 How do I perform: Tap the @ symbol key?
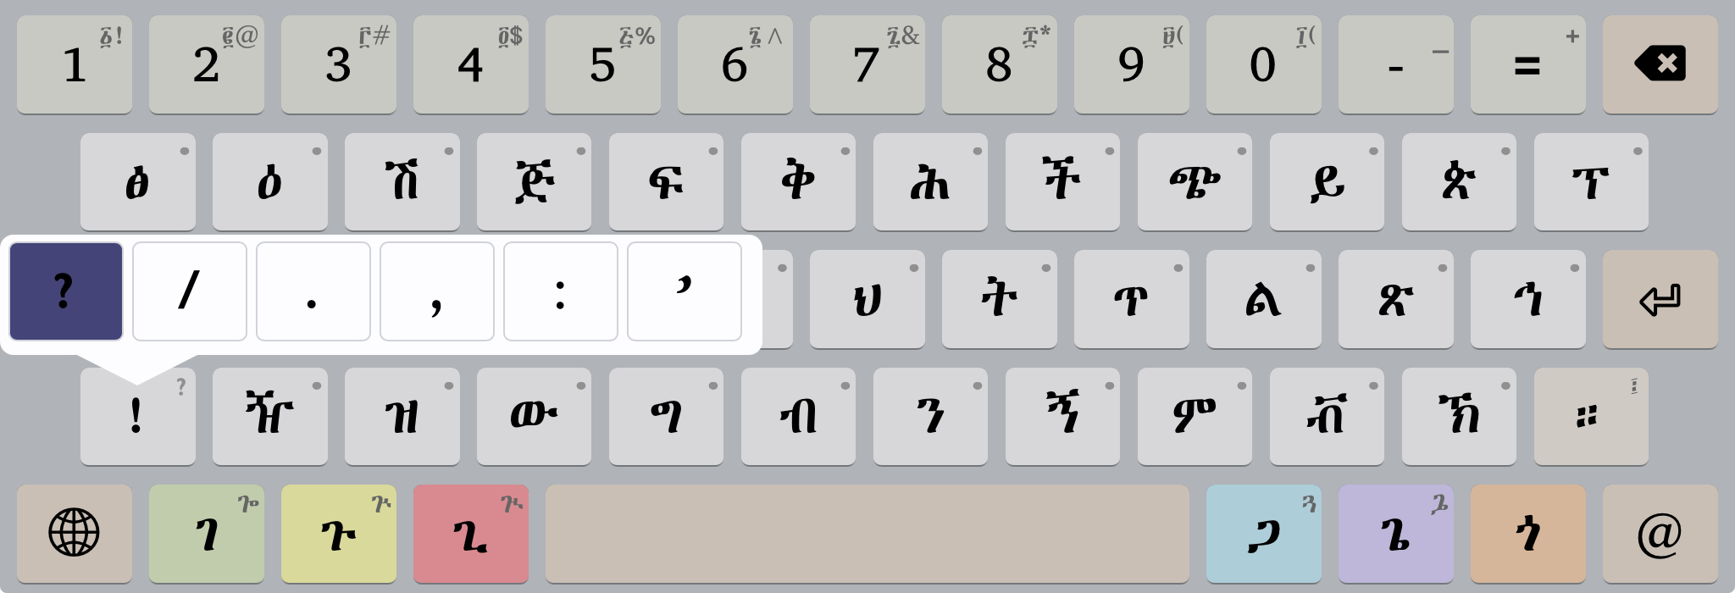tap(1660, 534)
